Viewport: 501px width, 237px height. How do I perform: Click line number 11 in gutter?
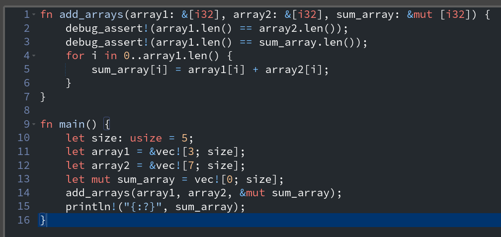click(23, 152)
